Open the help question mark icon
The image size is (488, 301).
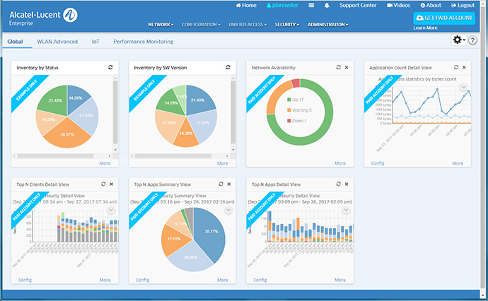[x=472, y=41]
